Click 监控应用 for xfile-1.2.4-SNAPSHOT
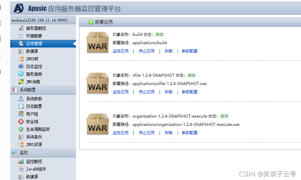This screenshot has width=301, height=180. point(121,92)
